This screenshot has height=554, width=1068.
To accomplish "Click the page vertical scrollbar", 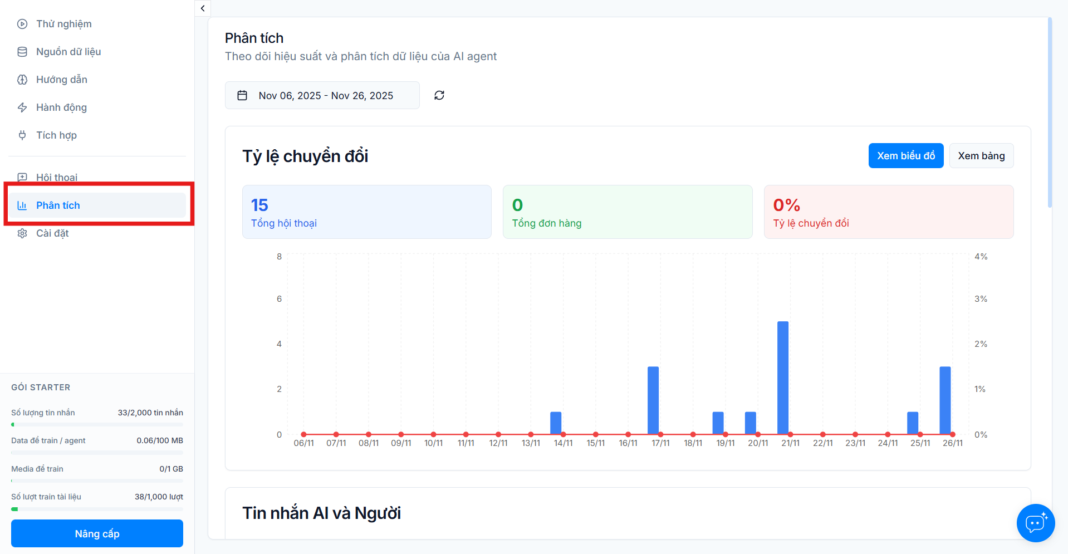I will click(x=1050, y=112).
